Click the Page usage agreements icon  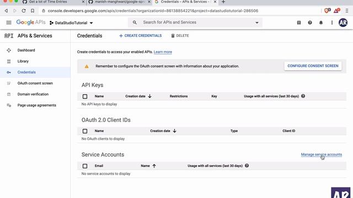(x=9, y=105)
